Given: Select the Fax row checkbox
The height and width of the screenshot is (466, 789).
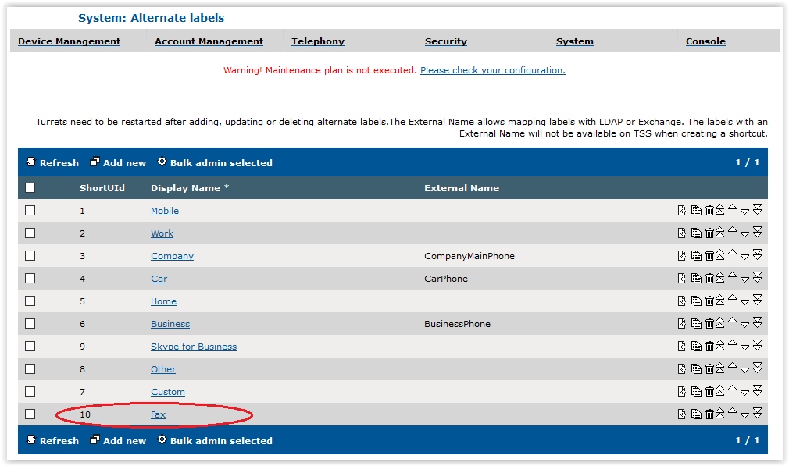Looking at the screenshot, I should tap(30, 414).
